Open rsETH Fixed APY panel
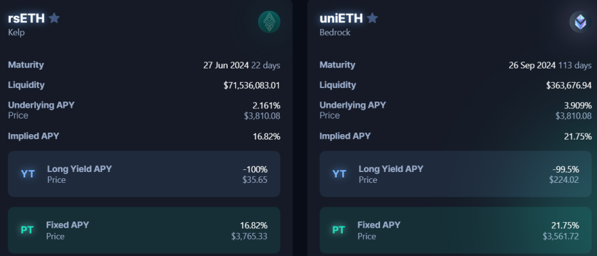 [x=144, y=230]
